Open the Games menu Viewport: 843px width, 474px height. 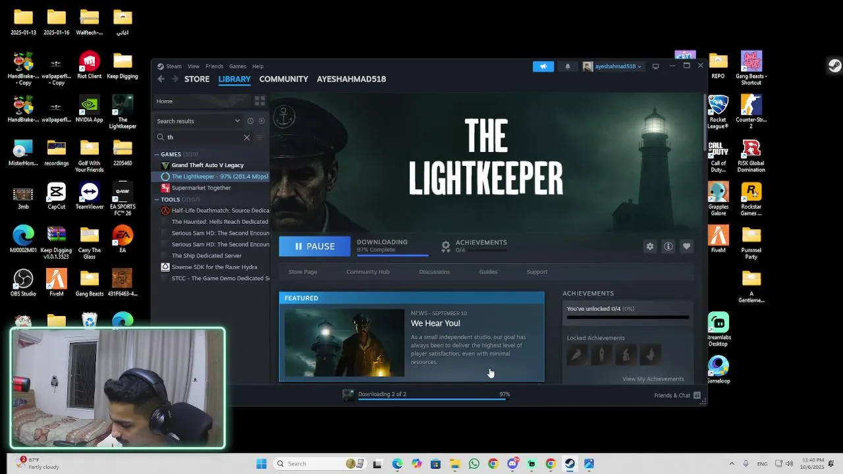238,66
